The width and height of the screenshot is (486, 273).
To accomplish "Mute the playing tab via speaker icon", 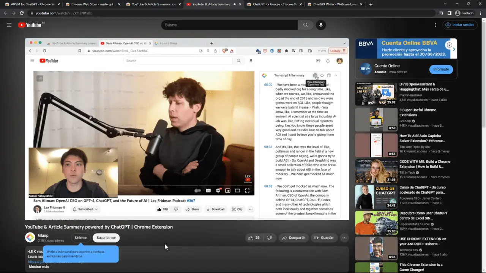I will [235, 4].
